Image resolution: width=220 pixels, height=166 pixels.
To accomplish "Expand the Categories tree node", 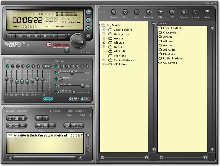I will point(104,34).
